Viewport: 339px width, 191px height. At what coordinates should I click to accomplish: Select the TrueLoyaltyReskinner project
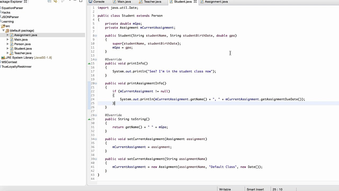16,67
